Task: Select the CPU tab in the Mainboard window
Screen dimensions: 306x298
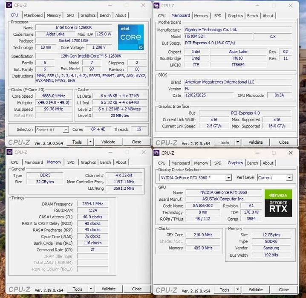Action: 162,16
